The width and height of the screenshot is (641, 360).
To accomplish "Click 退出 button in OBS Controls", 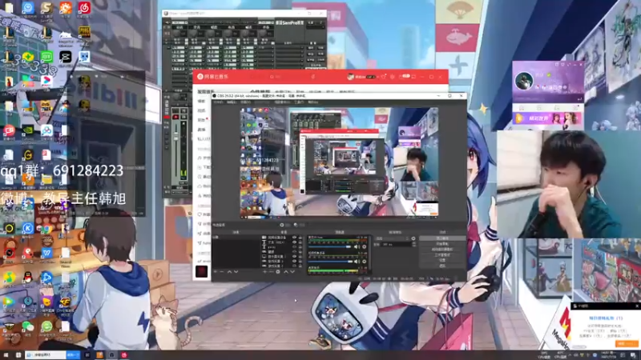I will (x=442, y=266).
